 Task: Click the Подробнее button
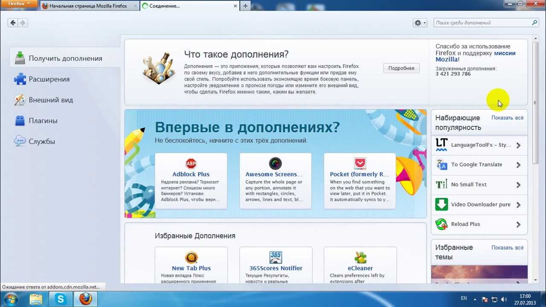click(x=401, y=68)
